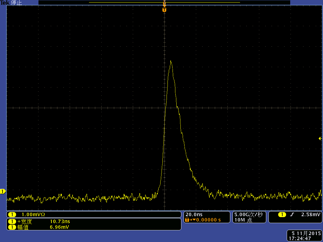This screenshot has height=242, width=323.
Task: Click the Tek logo
Action: (x=5, y=3)
